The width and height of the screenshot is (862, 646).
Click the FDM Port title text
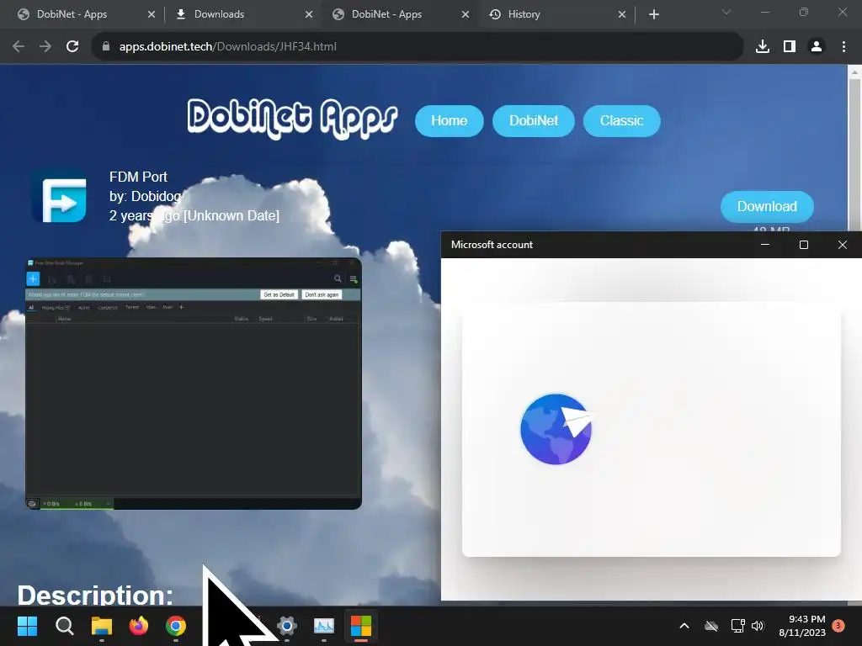tap(139, 177)
